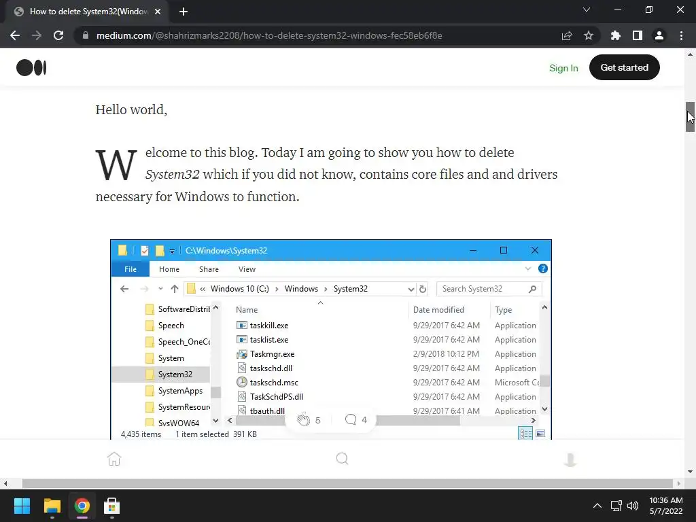Open File Explorer from the taskbar
This screenshot has height=522, width=696.
52,506
